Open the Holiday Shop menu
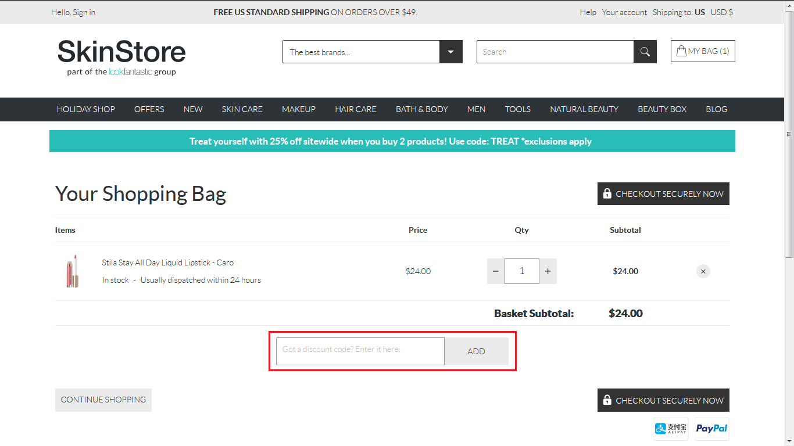This screenshot has height=446, width=794. 86,109
